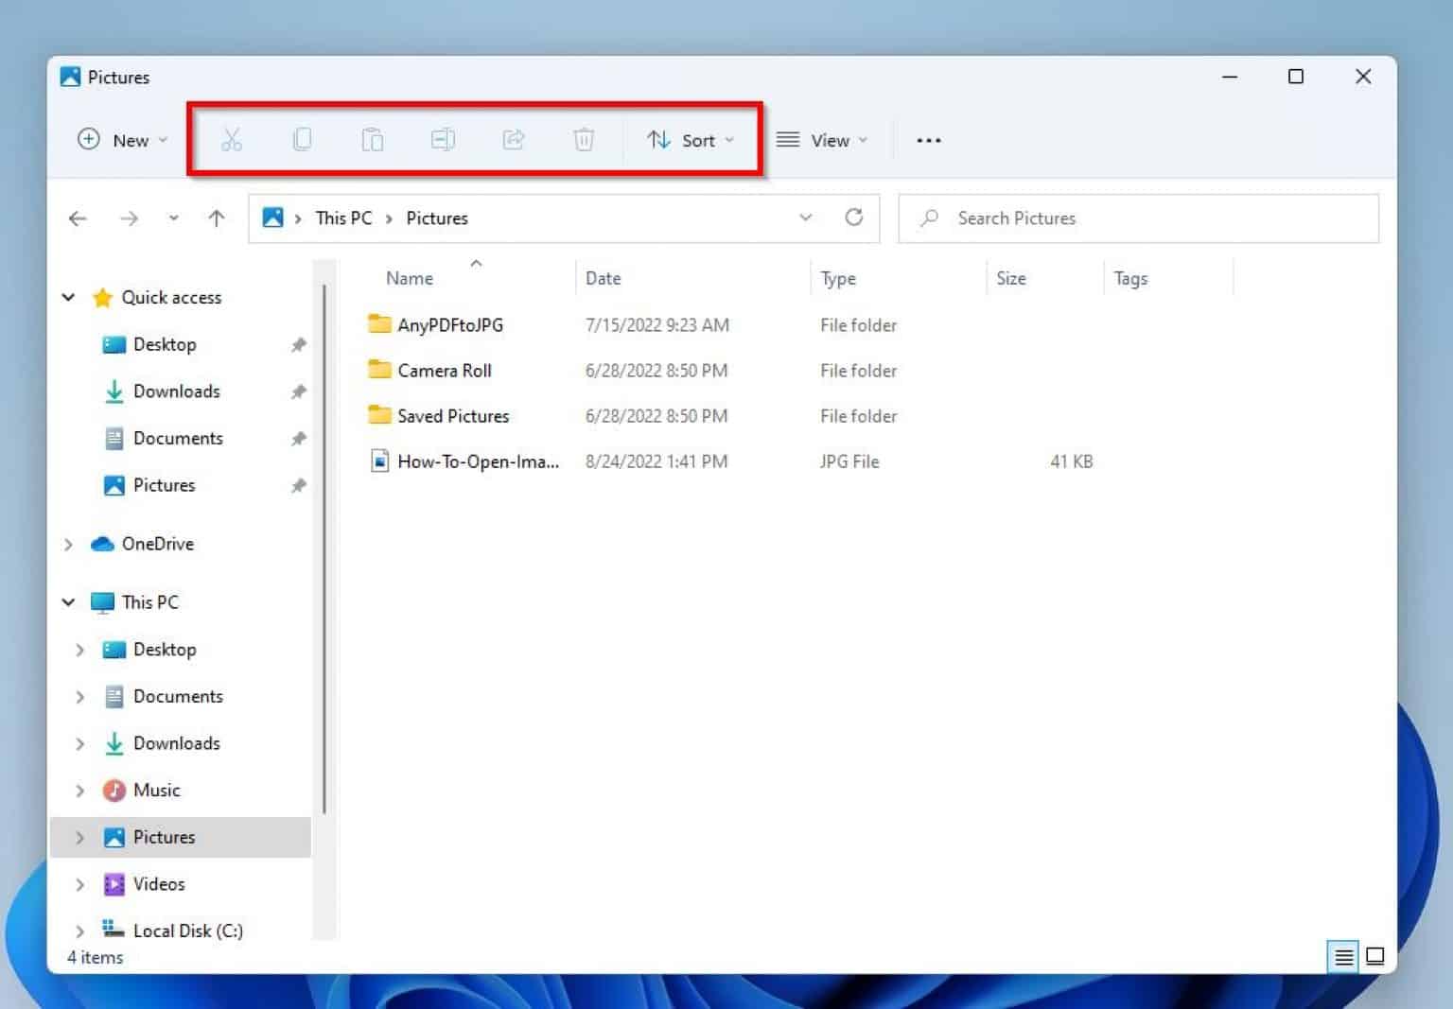Expand the OneDrive tree item

[x=68, y=544]
